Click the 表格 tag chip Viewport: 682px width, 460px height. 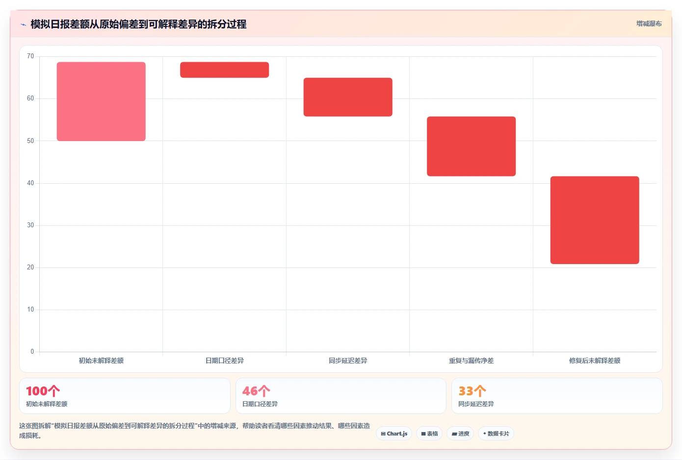pyautogui.click(x=429, y=434)
